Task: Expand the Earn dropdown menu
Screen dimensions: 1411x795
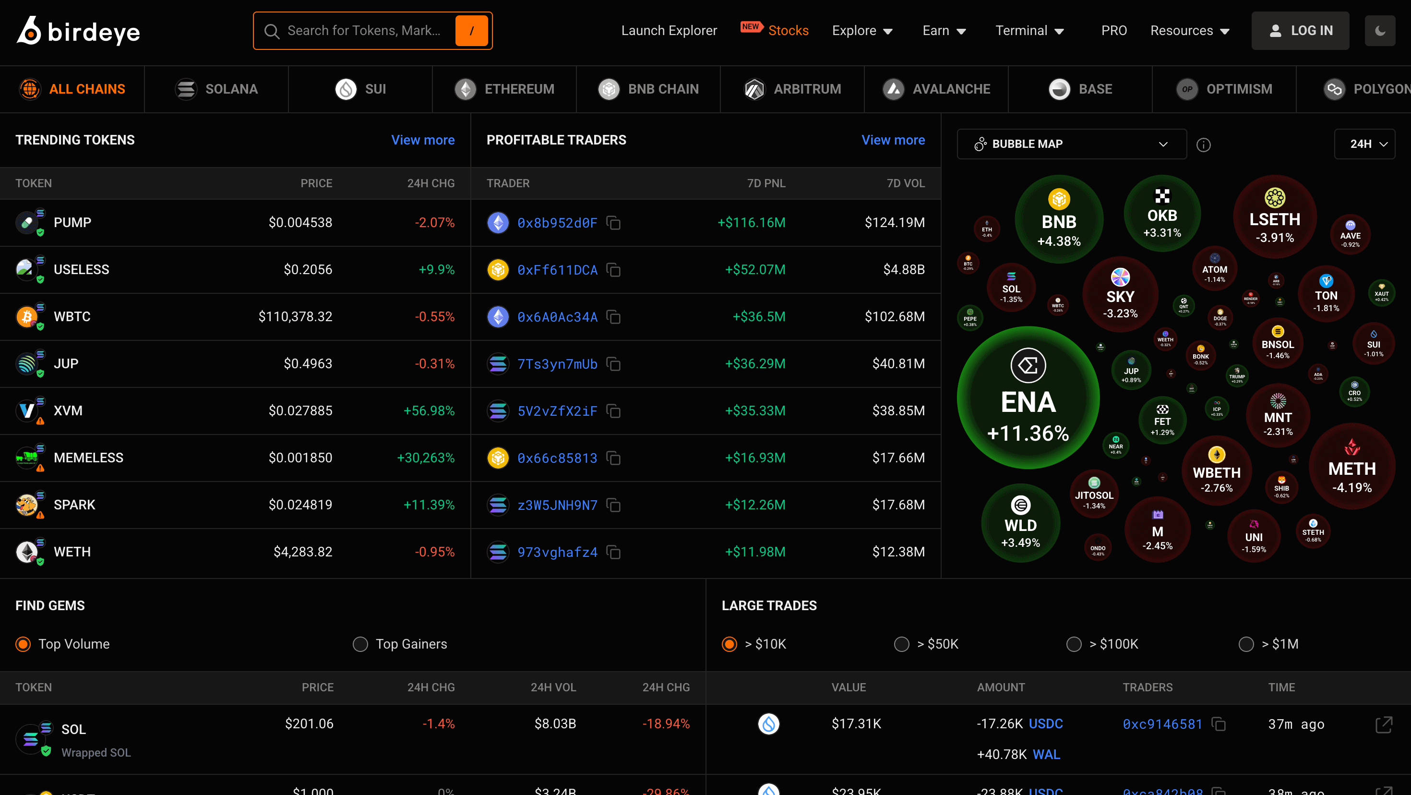Action: point(944,31)
